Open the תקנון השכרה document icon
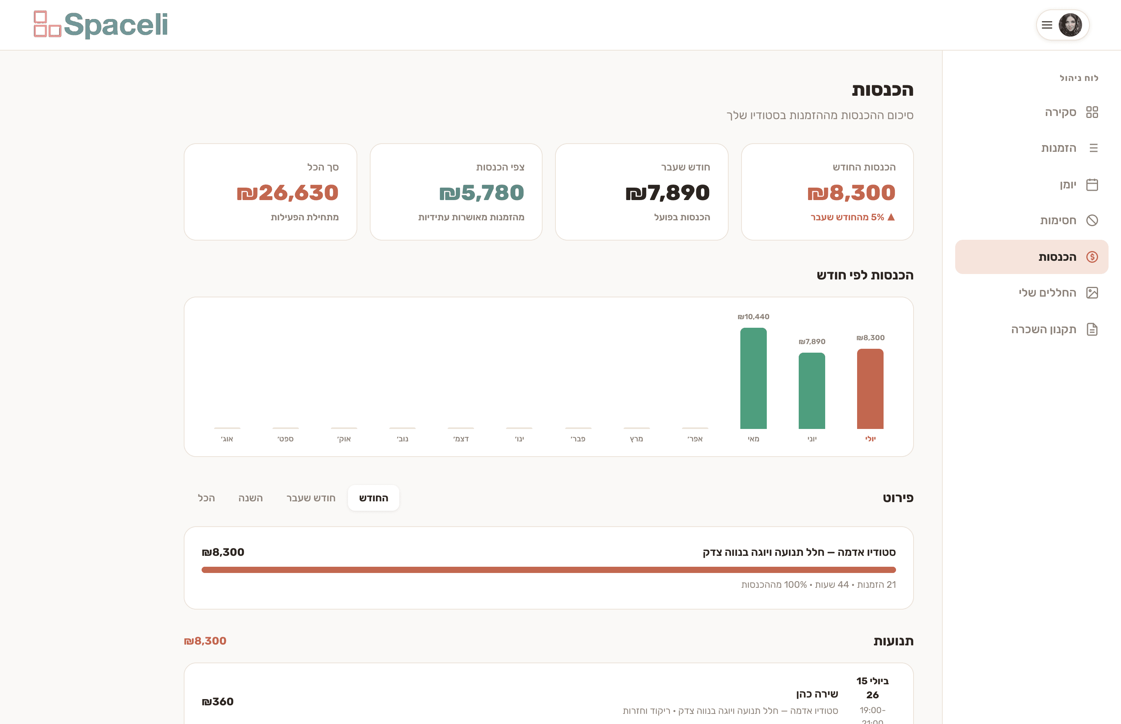Image resolution: width=1121 pixels, height=724 pixels. pos(1092,329)
